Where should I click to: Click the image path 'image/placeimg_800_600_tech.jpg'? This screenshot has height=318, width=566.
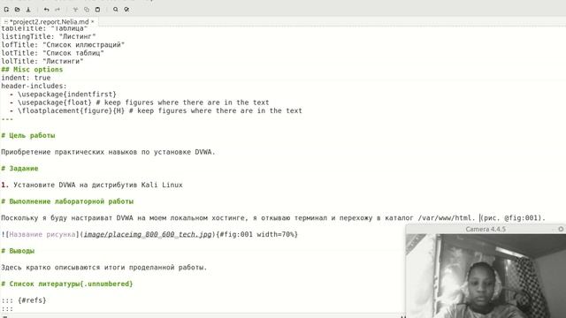coord(148,234)
